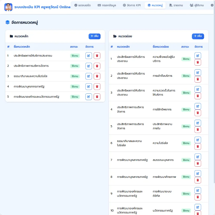Viewport: 215px width, 215px height.
Task: Edit subcategory นวัตกรรมภาครัฐ
Action: tap(198, 207)
